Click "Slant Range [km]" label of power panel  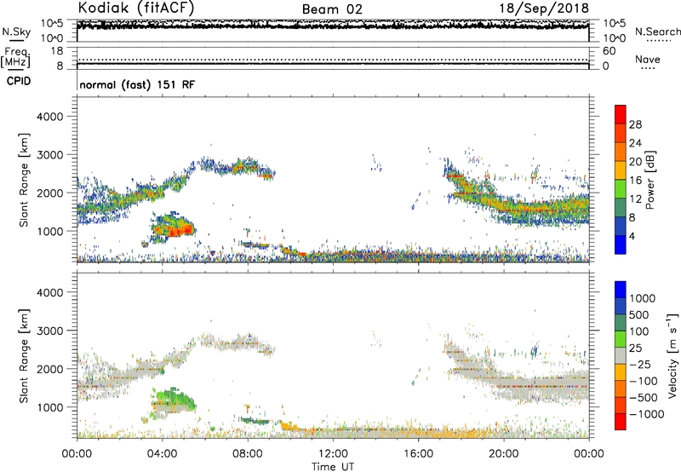point(24,180)
